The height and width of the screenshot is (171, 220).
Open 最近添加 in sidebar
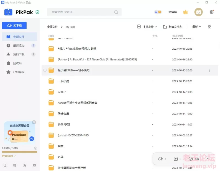20,46
